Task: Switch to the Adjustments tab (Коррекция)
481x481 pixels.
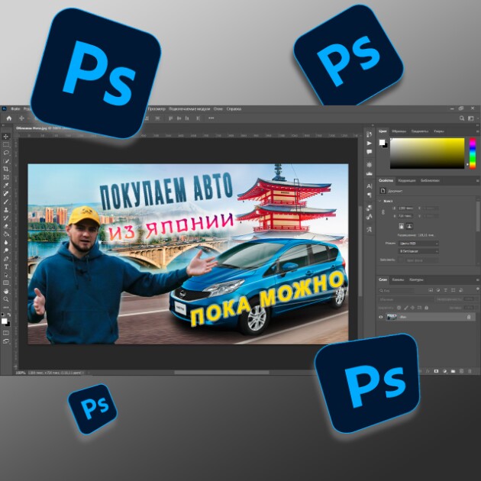Action: click(x=407, y=181)
